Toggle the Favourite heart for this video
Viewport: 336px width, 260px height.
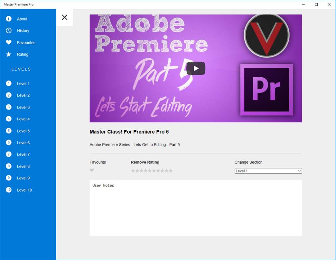(x=92, y=170)
